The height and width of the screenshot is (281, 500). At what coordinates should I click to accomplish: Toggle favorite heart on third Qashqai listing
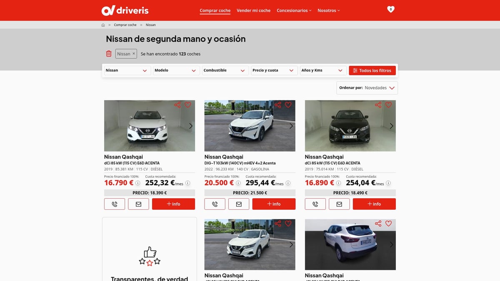[x=388, y=105]
